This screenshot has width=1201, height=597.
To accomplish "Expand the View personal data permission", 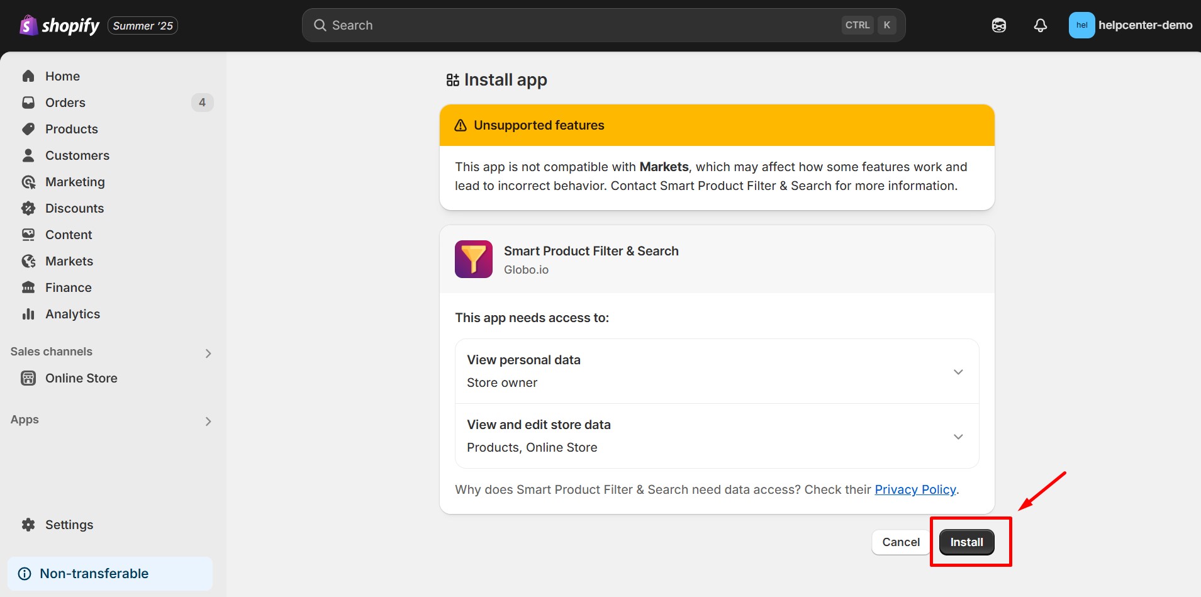I will 958,372.
